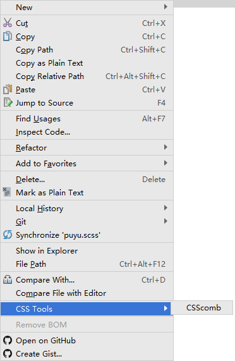The image size is (235, 361).
Task: Click the scissors Cut icon
Action: pos(8,23)
